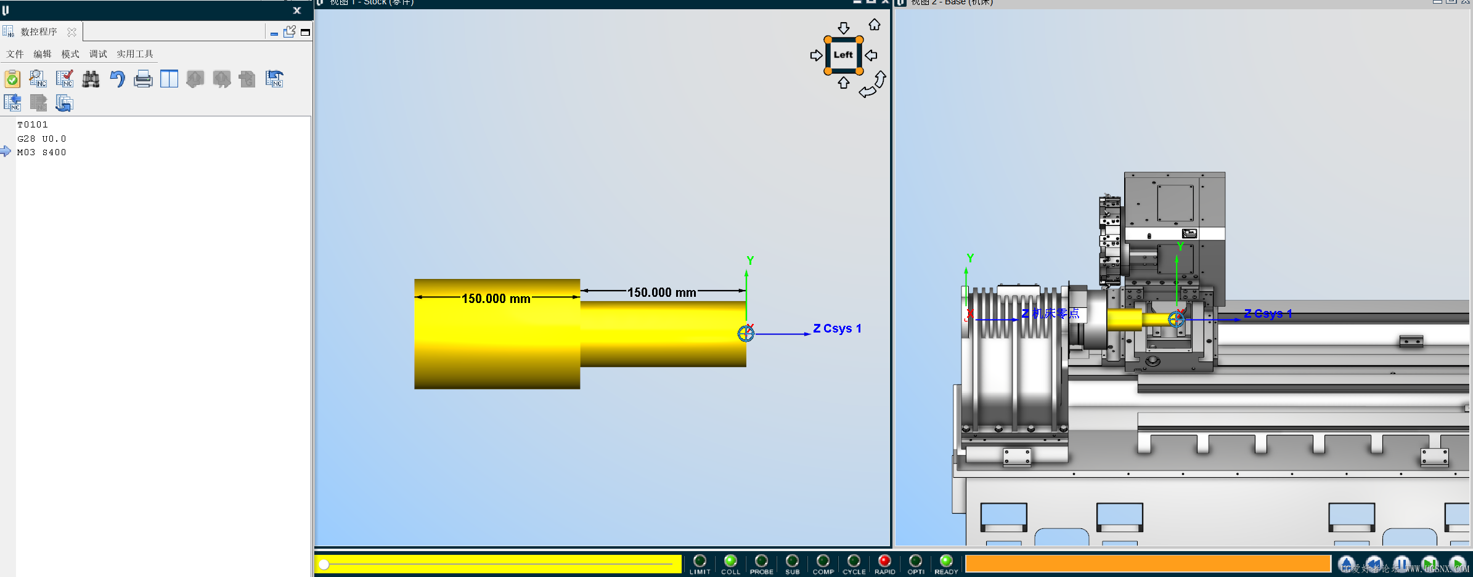
Task: Minimize the NC program panel
Action: [274, 33]
